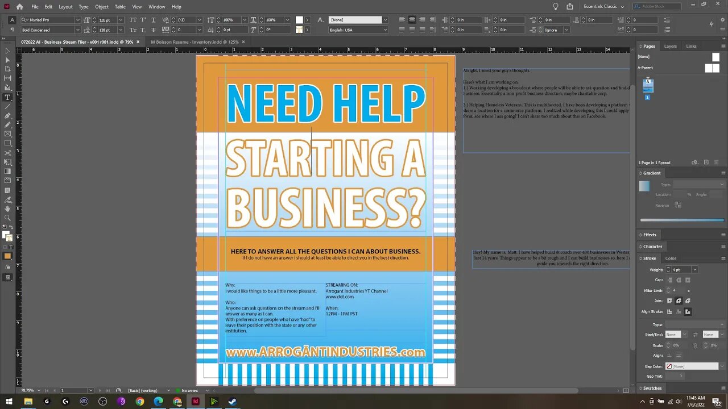
Task: Toggle Align Stroke to Center
Action: coord(669,311)
